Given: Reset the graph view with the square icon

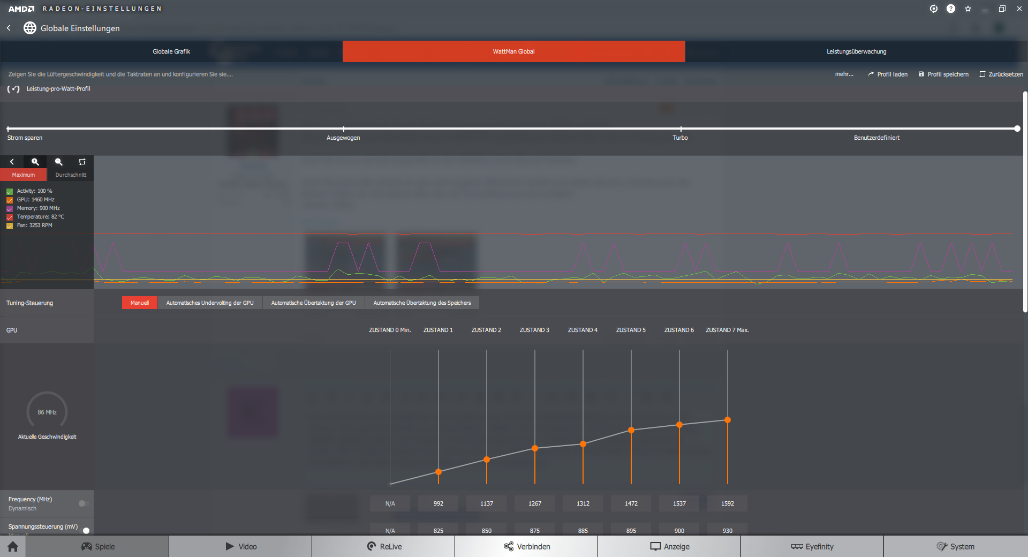Looking at the screenshot, I should [82, 162].
